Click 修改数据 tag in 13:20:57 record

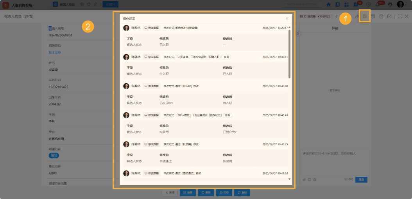pyautogui.click(x=151, y=28)
